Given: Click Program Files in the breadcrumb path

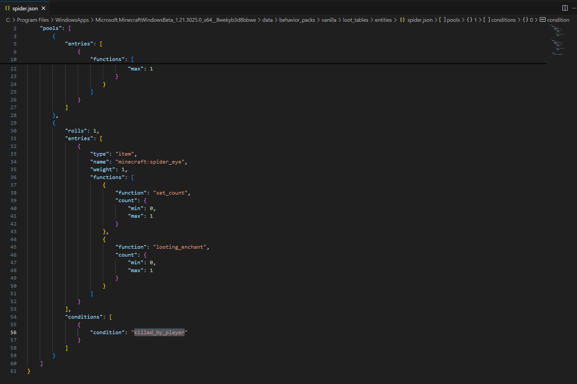Looking at the screenshot, I should click(x=33, y=20).
